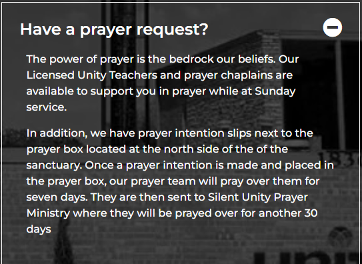Click the "Have a prayer request?" heading
Screen dimensions: 362x264
pyautogui.click(x=114, y=29)
